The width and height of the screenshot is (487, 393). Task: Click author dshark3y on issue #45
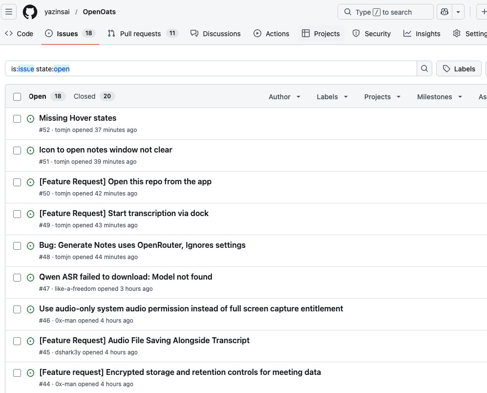[68, 352]
